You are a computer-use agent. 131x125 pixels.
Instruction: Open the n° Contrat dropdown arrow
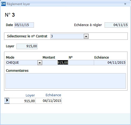coord(86,36)
